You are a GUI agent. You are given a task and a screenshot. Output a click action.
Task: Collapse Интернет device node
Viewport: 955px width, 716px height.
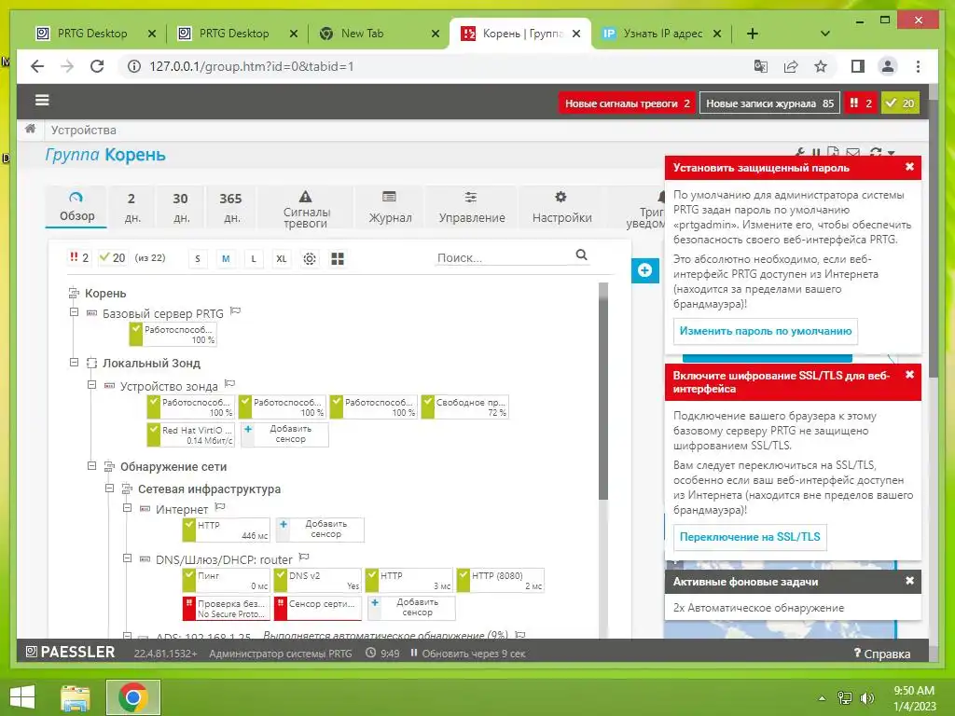(x=127, y=508)
